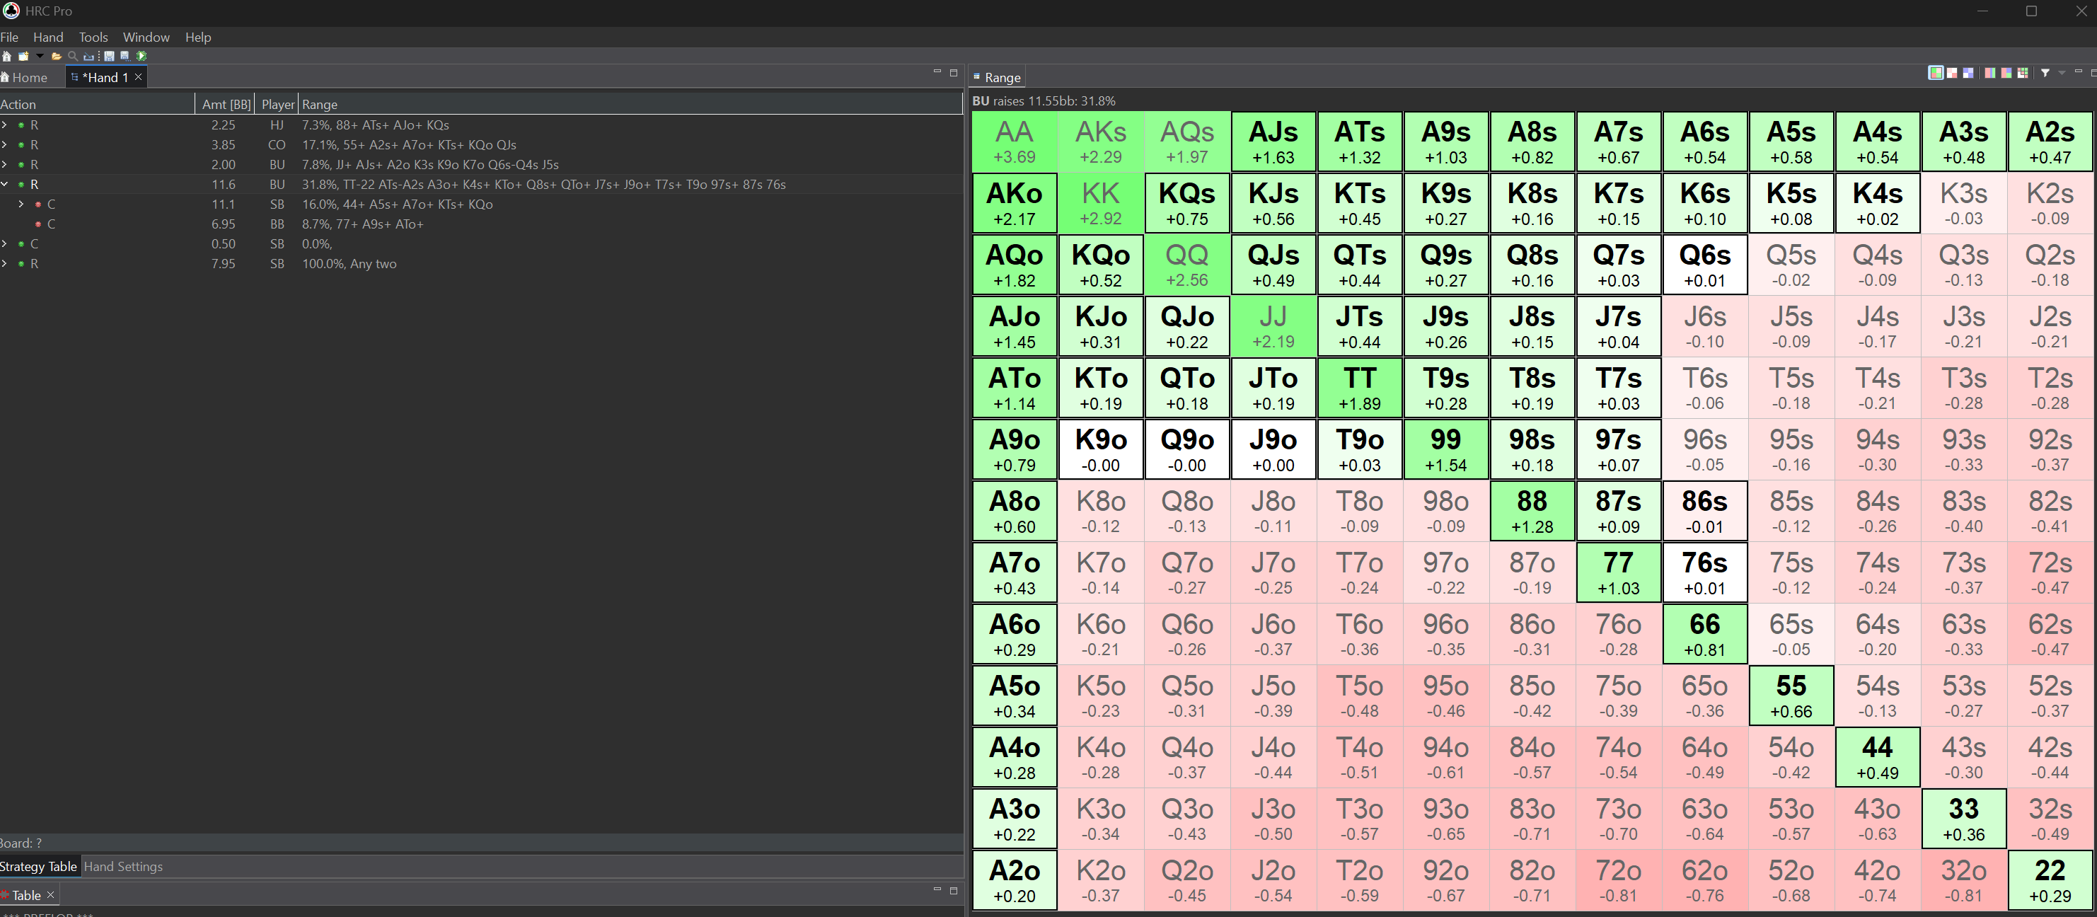Click 'BU raises 11.55bb: 31.8%' header text
Viewport: 2097px width, 917px height.
(x=1044, y=101)
